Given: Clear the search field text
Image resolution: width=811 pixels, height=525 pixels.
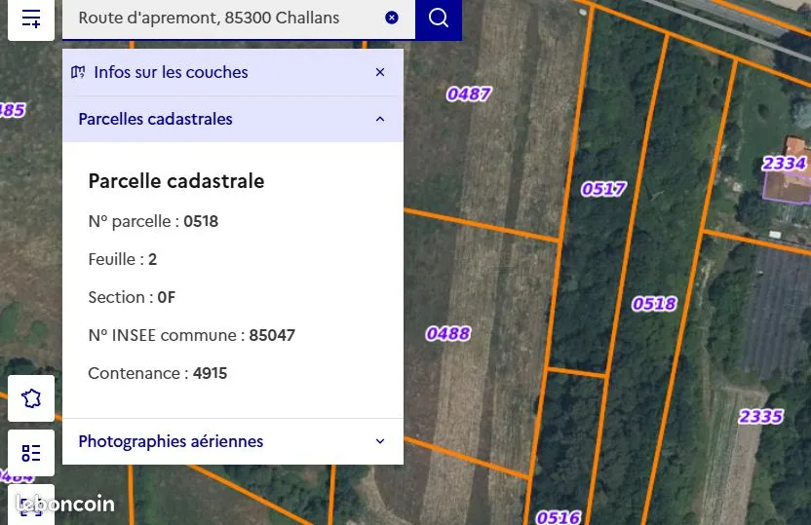Looking at the screenshot, I should click(x=392, y=19).
